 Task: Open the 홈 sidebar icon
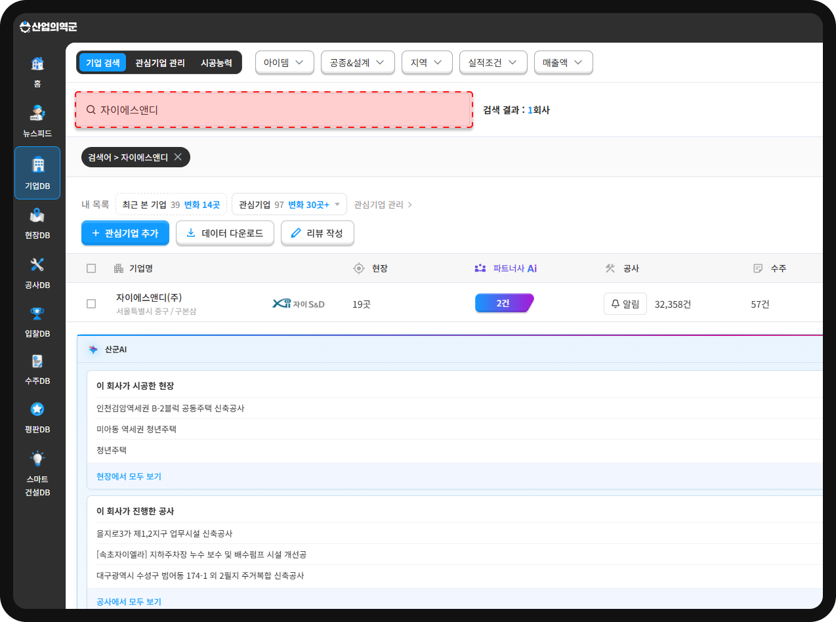point(37,64)
